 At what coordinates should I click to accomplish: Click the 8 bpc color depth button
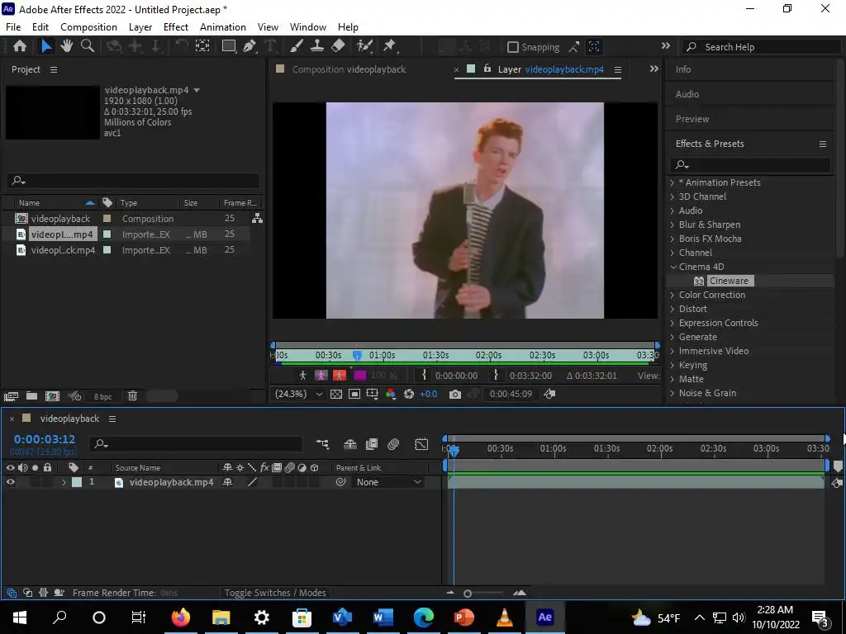103,397
